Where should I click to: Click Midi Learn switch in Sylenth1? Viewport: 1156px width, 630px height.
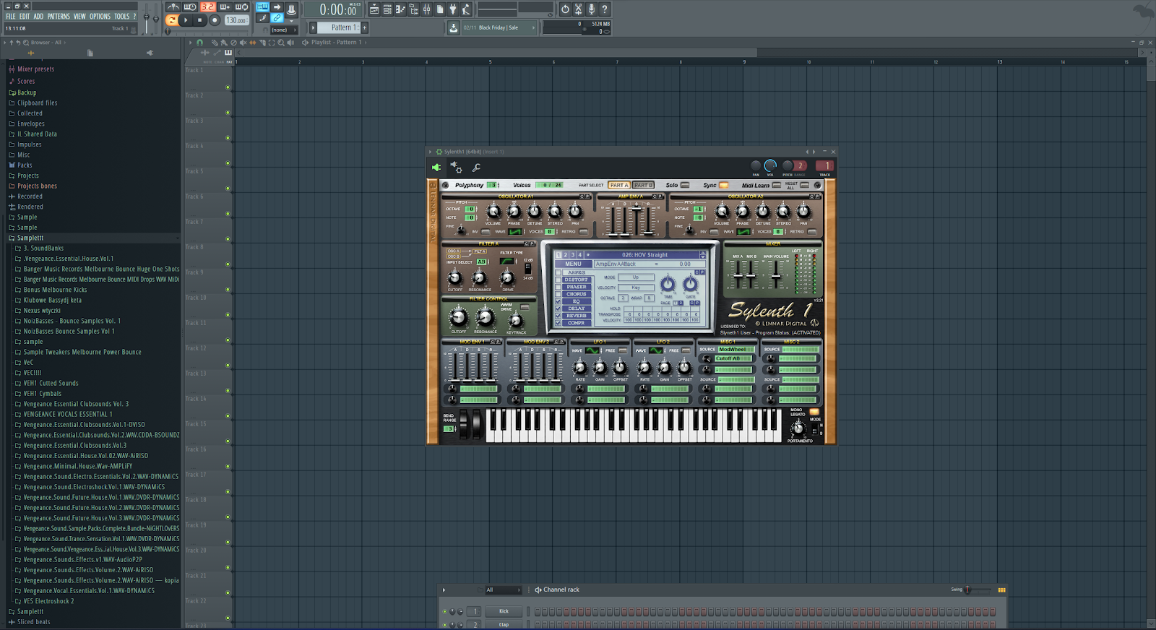click(x=776, y=185)
